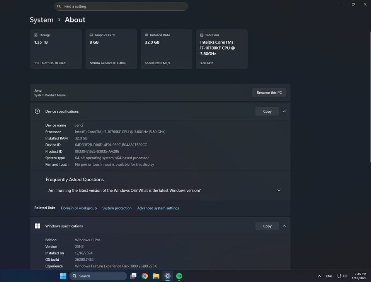The height and width of the screenshot is (282, 371).
Task: Open the network status tray icon
Action: click(339, 276)
